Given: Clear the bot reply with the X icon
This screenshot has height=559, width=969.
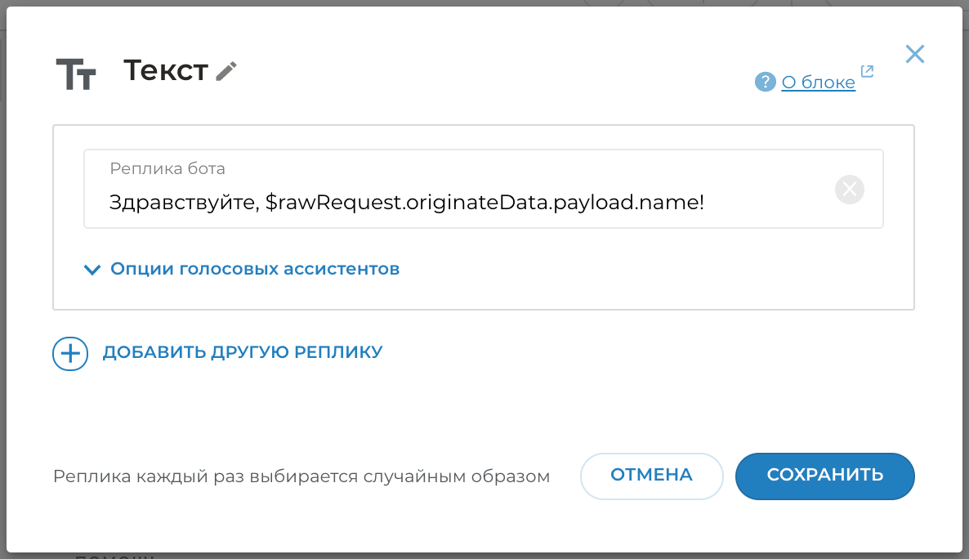Looking at the screenshot, I should point(850,190).
